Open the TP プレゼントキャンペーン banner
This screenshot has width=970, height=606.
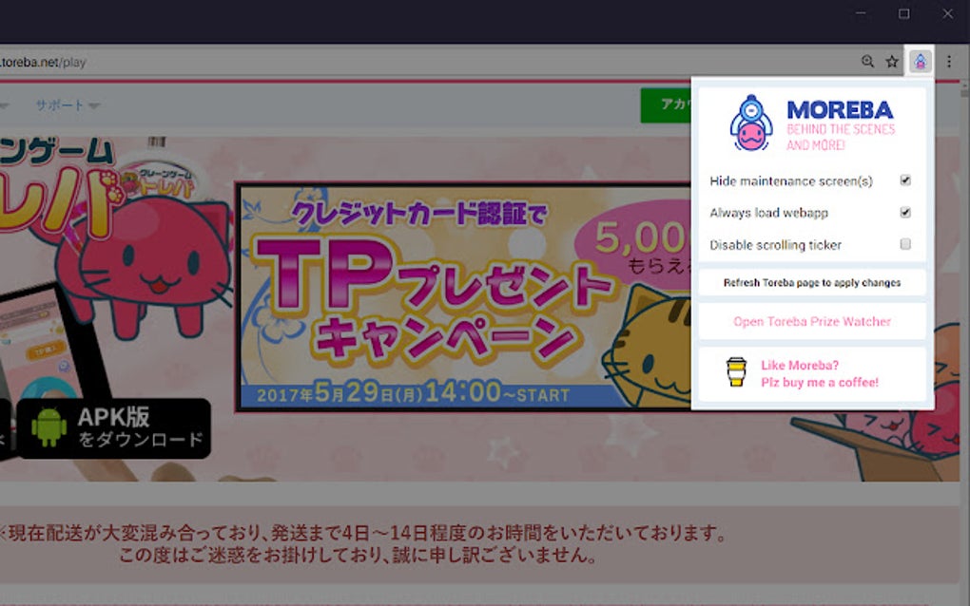tap(464, 296)
